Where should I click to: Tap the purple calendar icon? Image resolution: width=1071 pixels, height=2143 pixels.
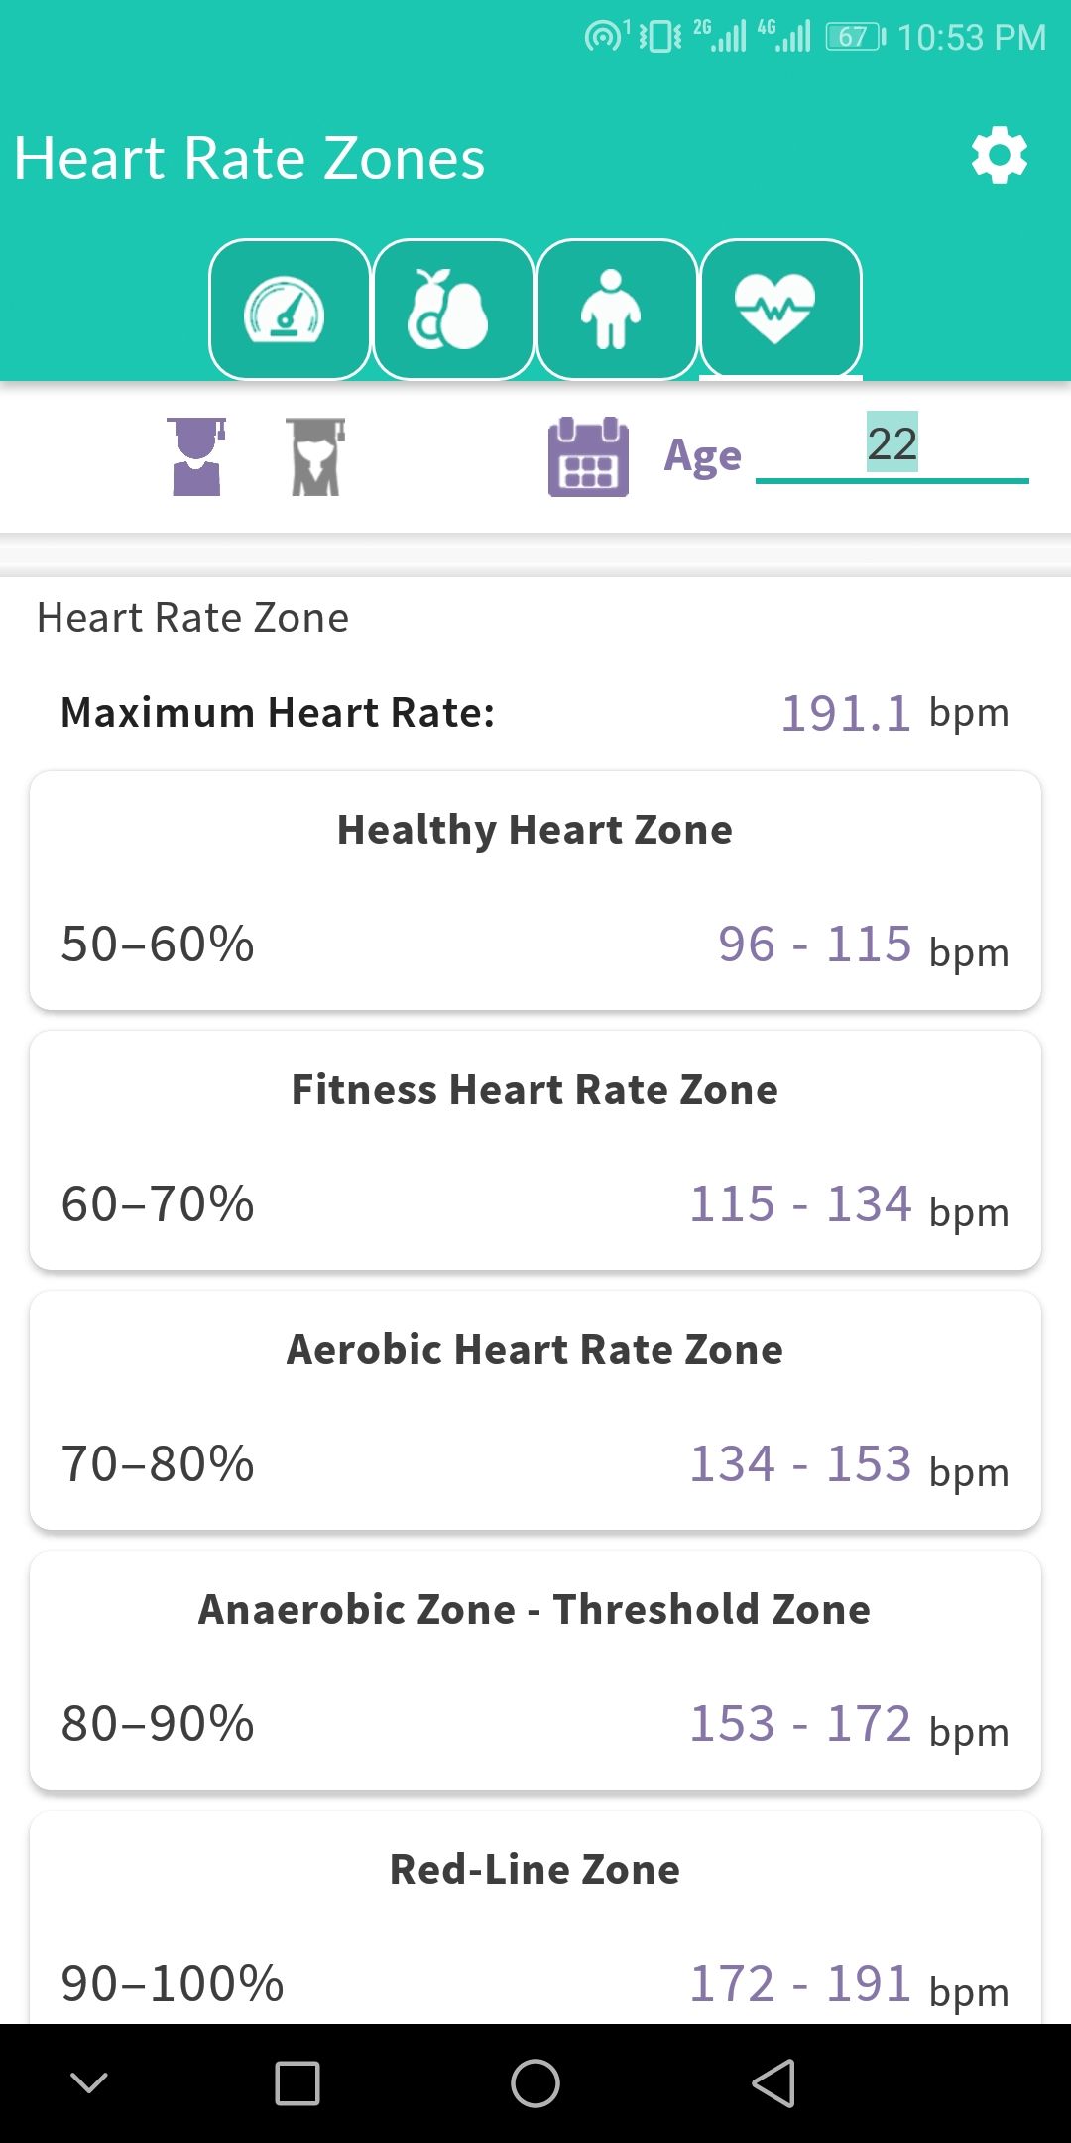[588, 457]
